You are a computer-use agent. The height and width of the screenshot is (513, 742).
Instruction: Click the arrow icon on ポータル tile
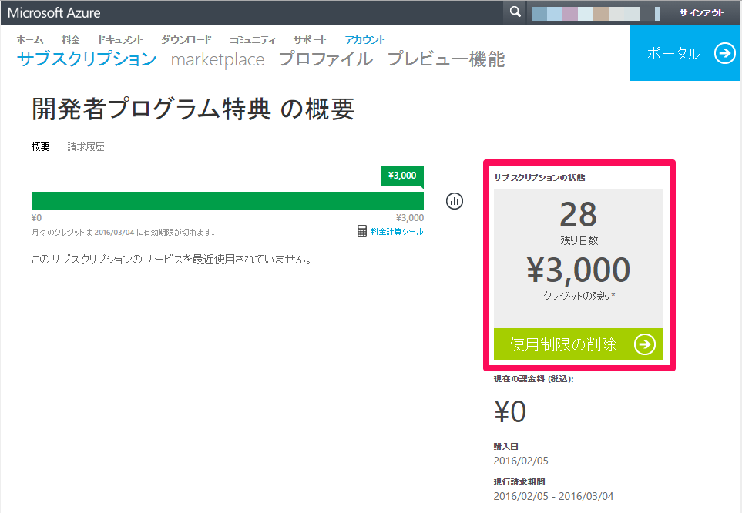point(724,53)
